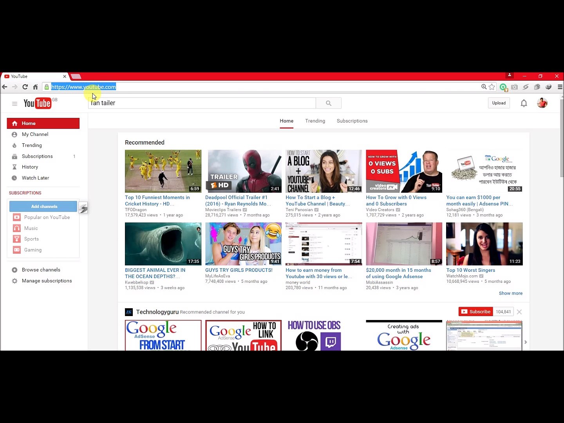
Task: Click the grey swirl extension icon
Action: (x=526, y=87)
